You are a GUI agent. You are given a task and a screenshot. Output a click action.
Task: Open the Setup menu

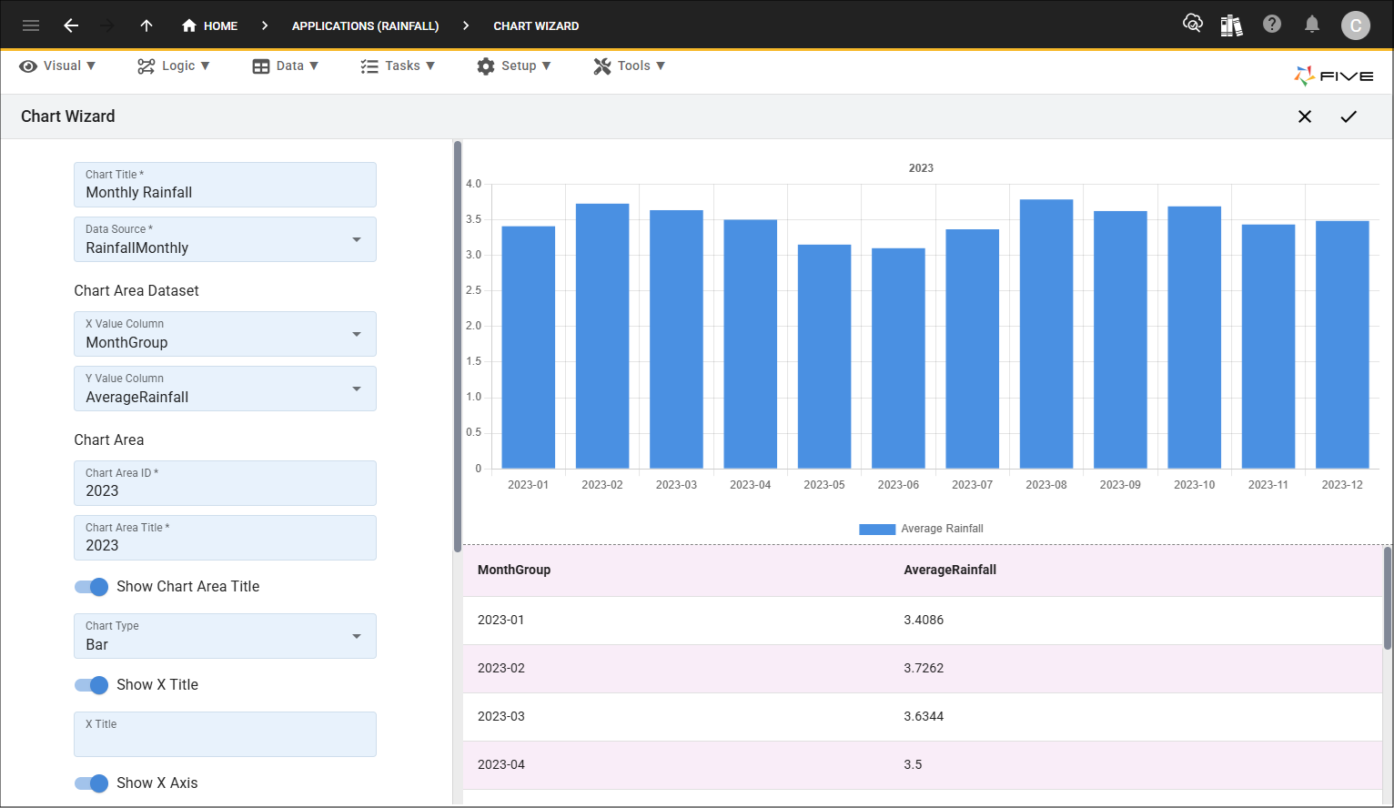pos(514,66)
